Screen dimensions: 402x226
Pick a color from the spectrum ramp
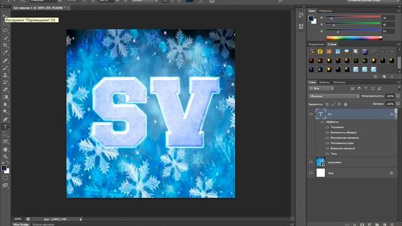point(354,38)
